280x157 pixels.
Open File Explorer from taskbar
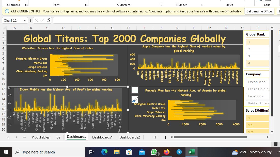117,152
